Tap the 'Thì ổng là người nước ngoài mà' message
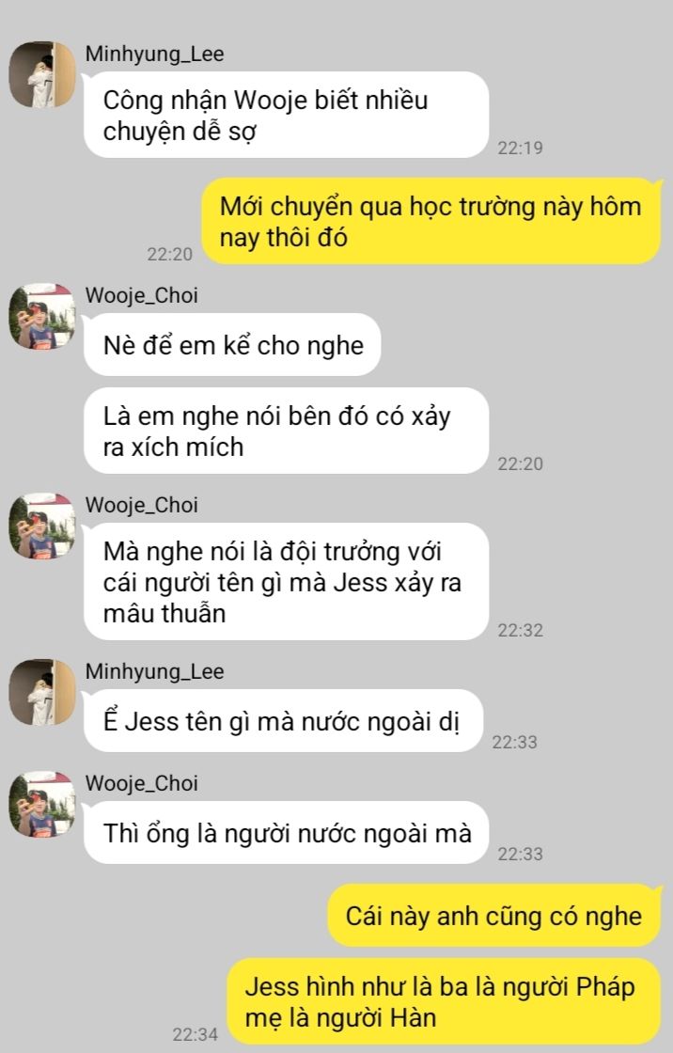673x1053 pixels. coord(286,832)
